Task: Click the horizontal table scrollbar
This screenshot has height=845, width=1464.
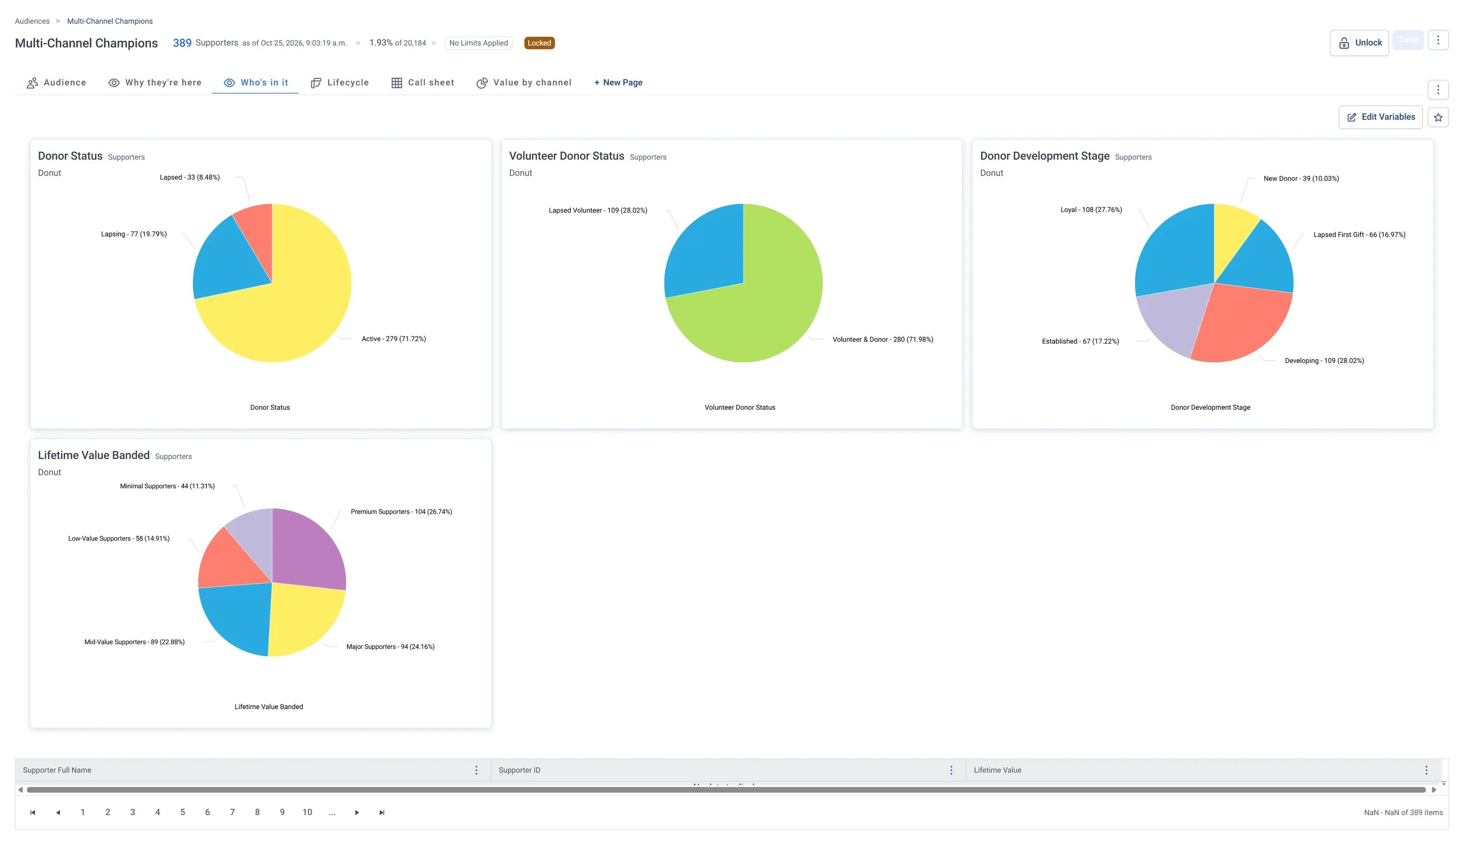Action: (725, 789)
